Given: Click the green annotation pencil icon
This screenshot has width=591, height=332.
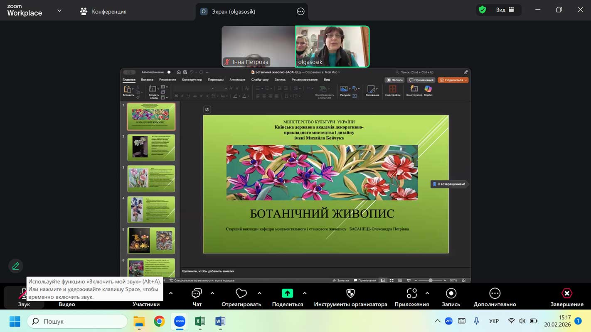Looking at the screenshot, I should [x=16, y=266].
